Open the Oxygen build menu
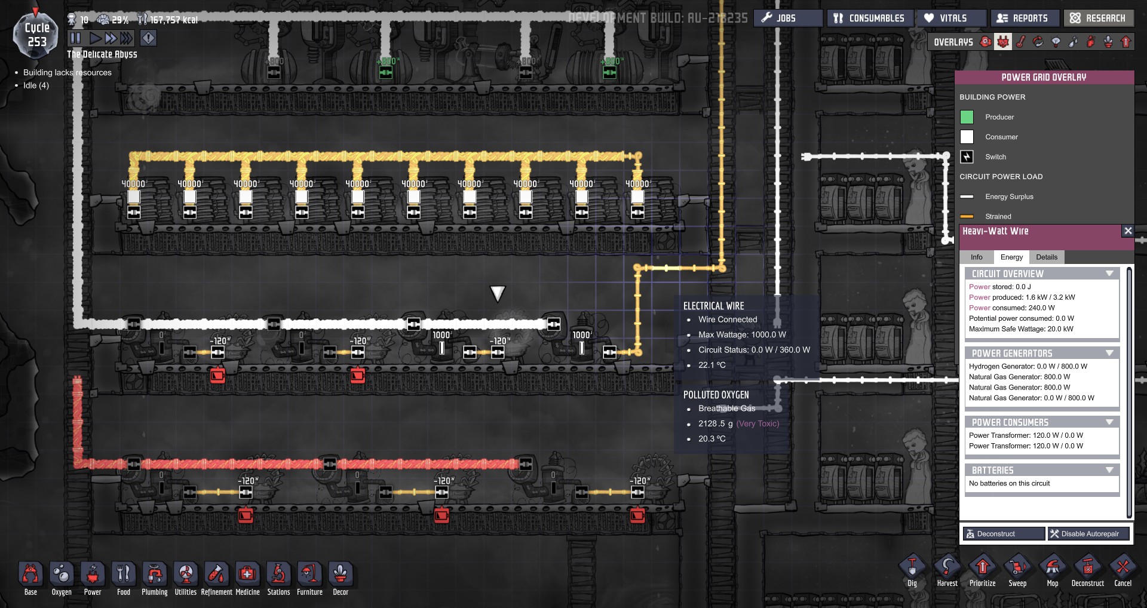 tap(62, 575)
